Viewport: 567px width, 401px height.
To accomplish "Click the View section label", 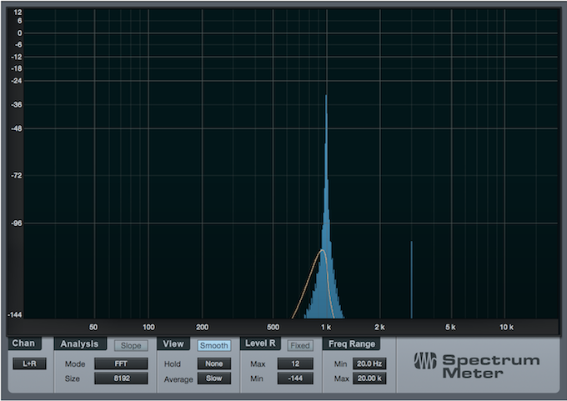I will coord(173,343).
